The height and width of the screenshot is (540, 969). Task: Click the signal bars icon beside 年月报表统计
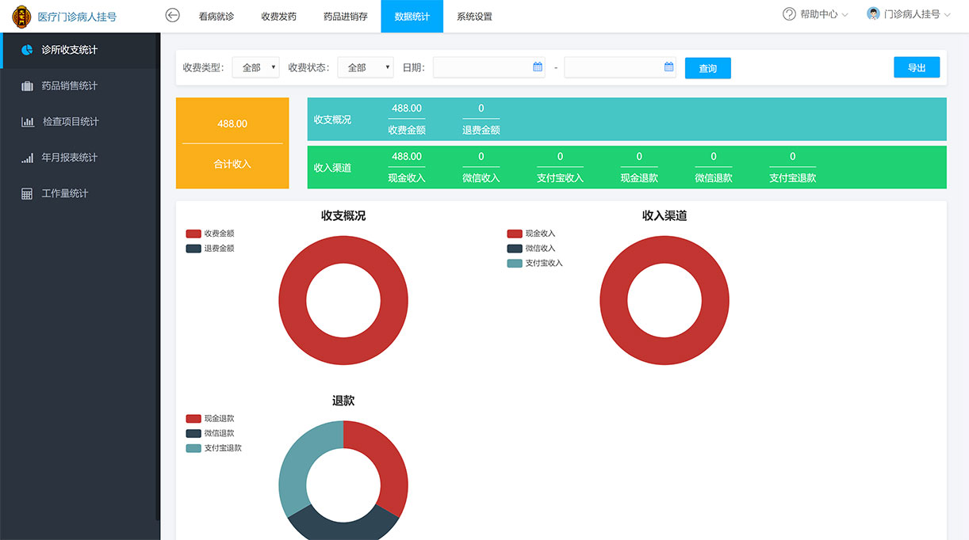(x=27, y=158)
